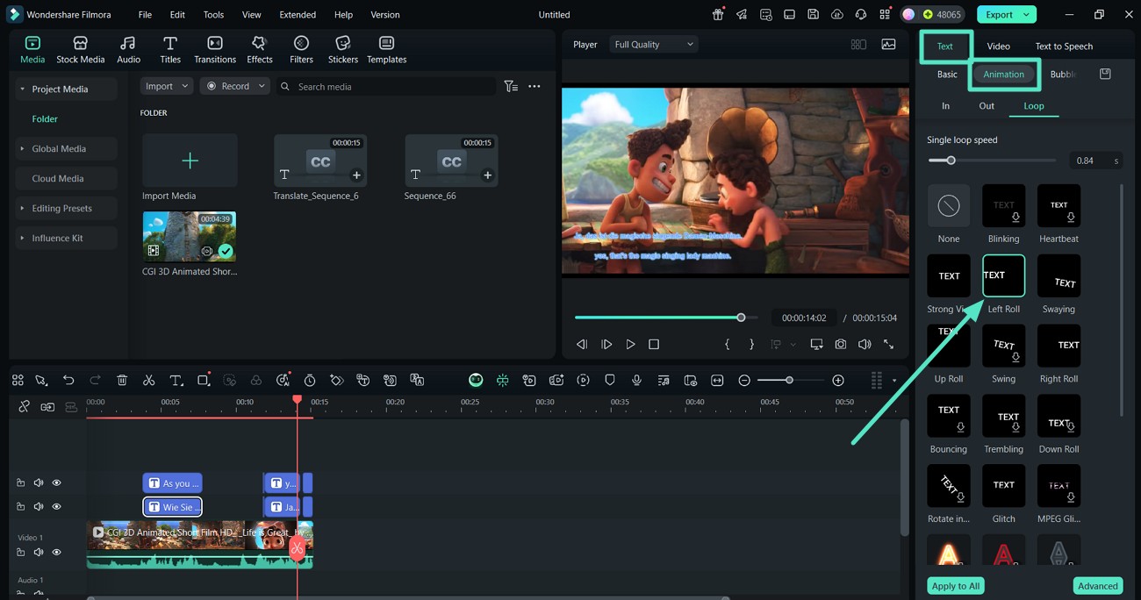Viewport: 1141px width, 600px height.
Task: Click the gift icon in title bar
Action: 718,14
